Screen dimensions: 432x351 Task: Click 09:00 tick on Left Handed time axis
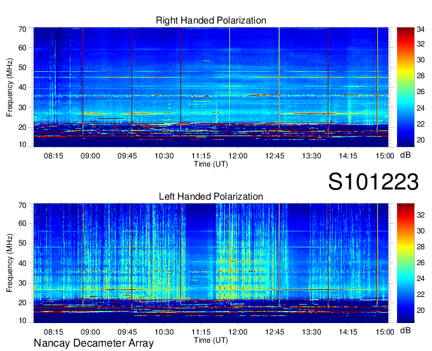click(90, 332)
